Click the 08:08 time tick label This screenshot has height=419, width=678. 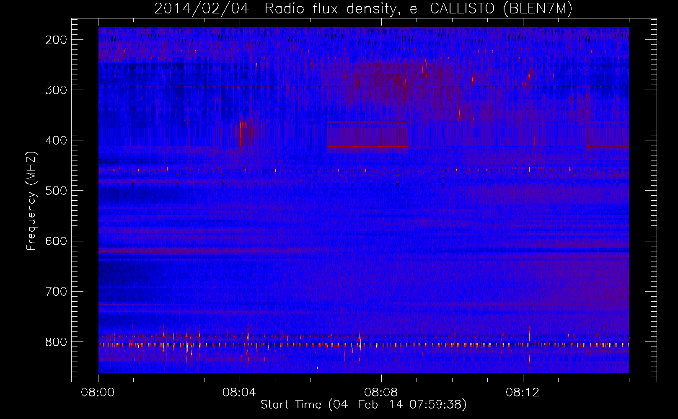381,393
